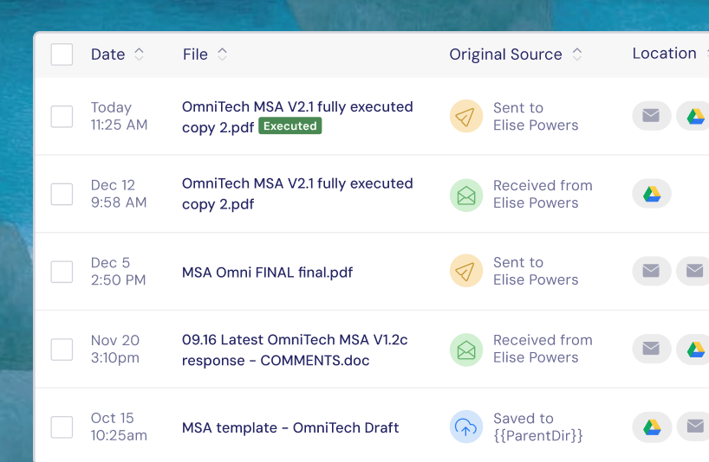Open MSA template - OmniTech Draft

tap(290, 427)
